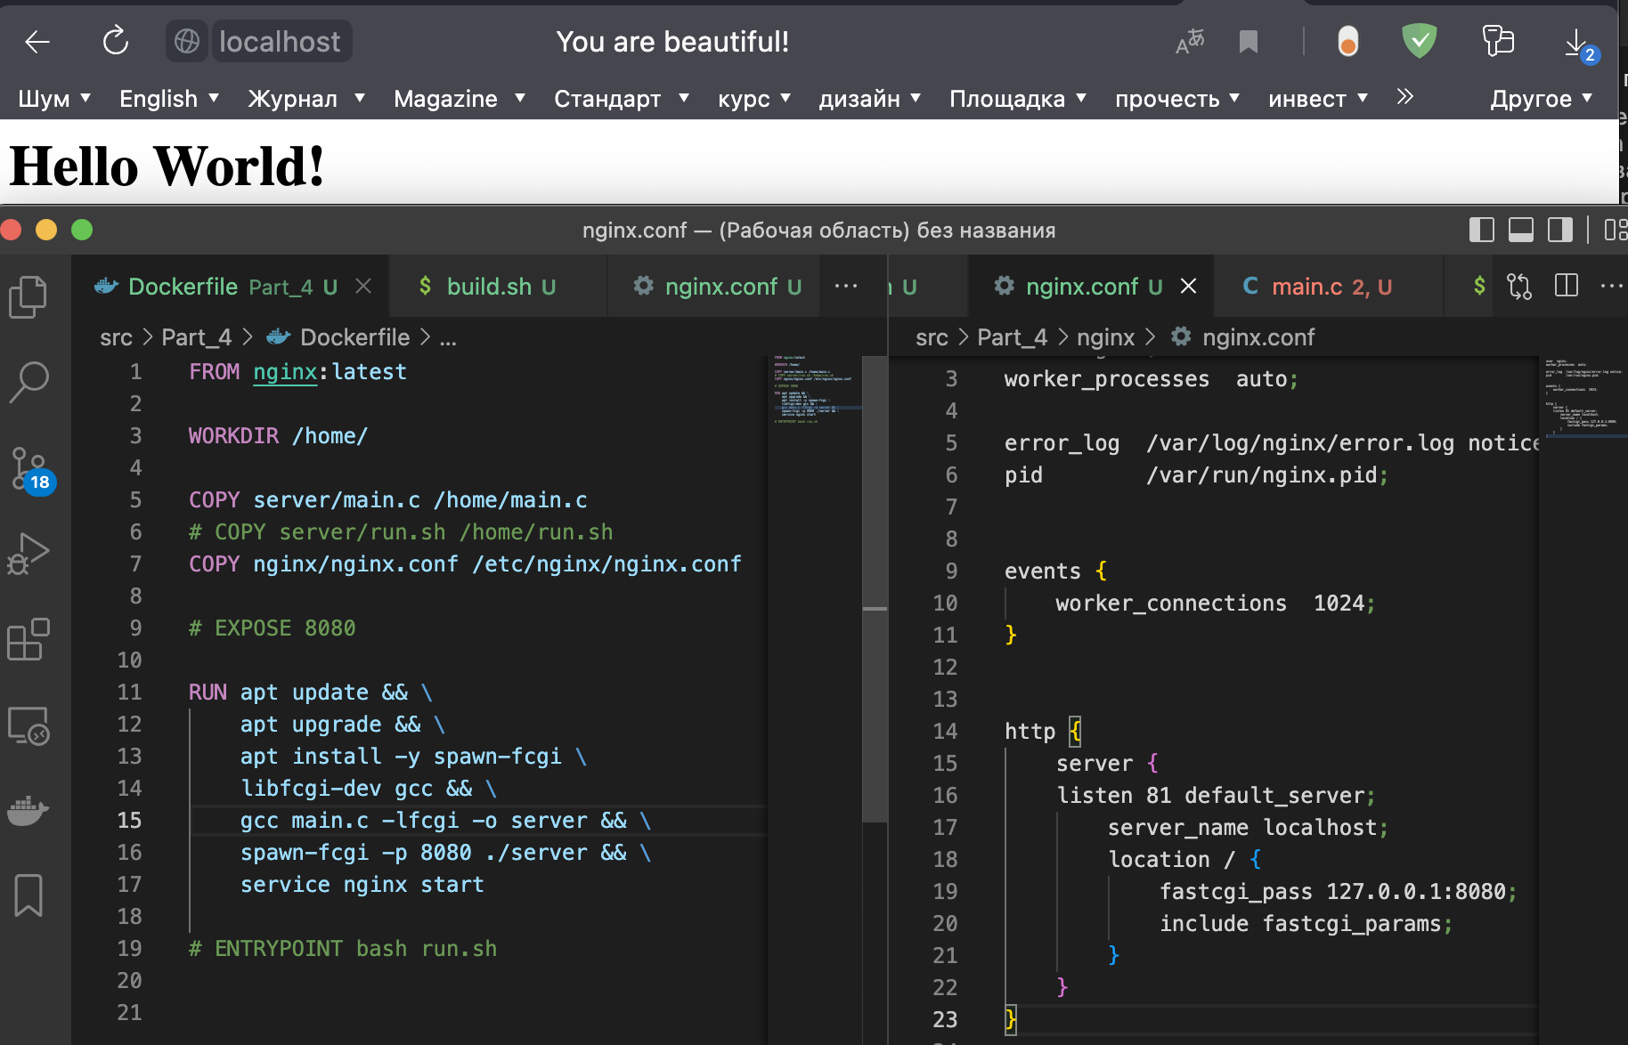The height and width of the screenshot is (1045, 1628).
Task: Expand the Шум bookmarks folder
Action: [x=54, y=99]
